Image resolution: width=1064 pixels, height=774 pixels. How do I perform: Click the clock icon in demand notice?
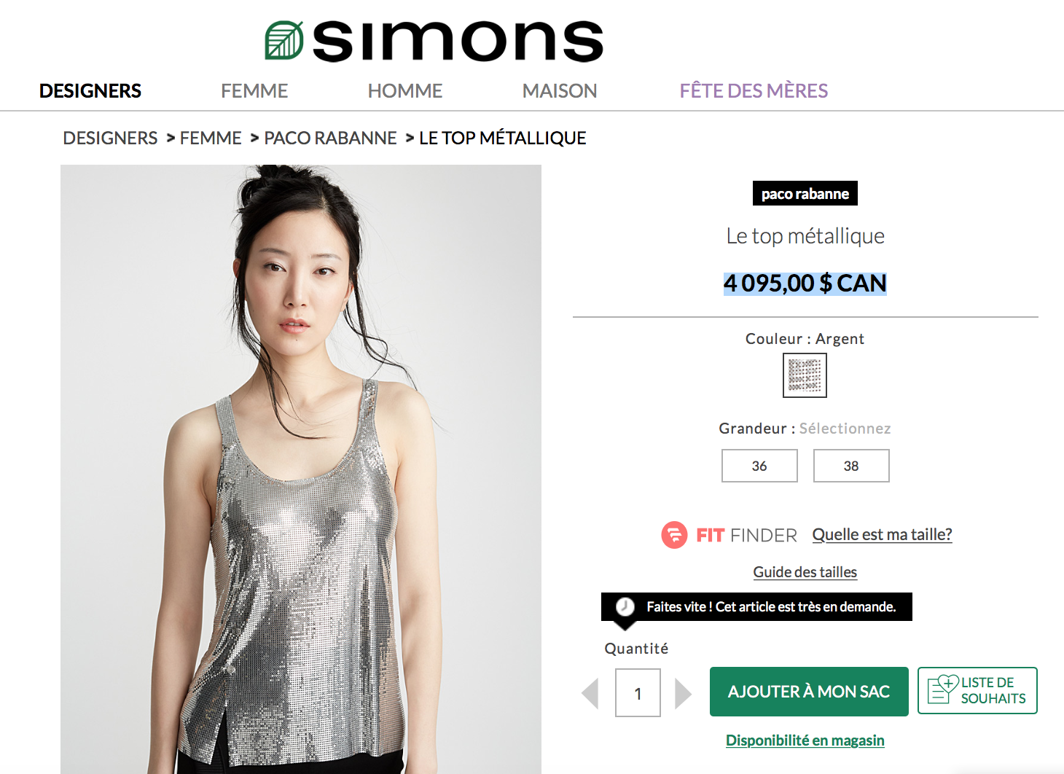tap(625, 606)
